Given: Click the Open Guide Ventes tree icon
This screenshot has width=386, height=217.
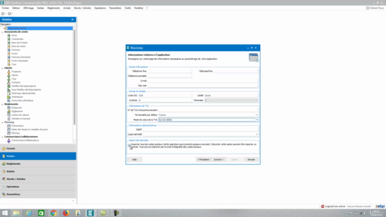Looking at the screenshot, I should [5, 28].
